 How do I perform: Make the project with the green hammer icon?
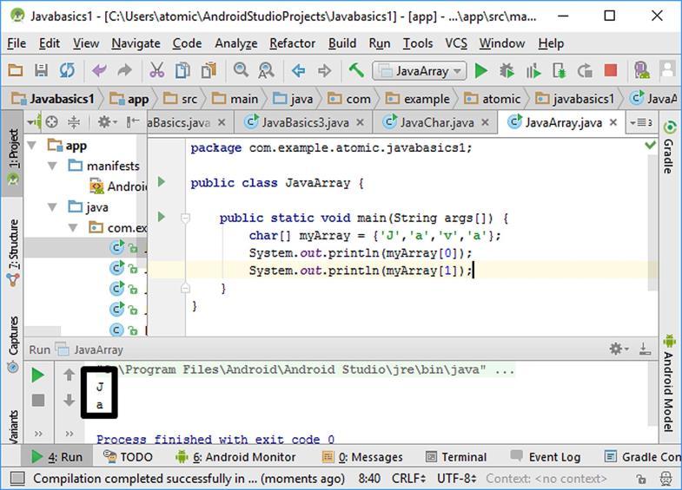tap(356, 70)
